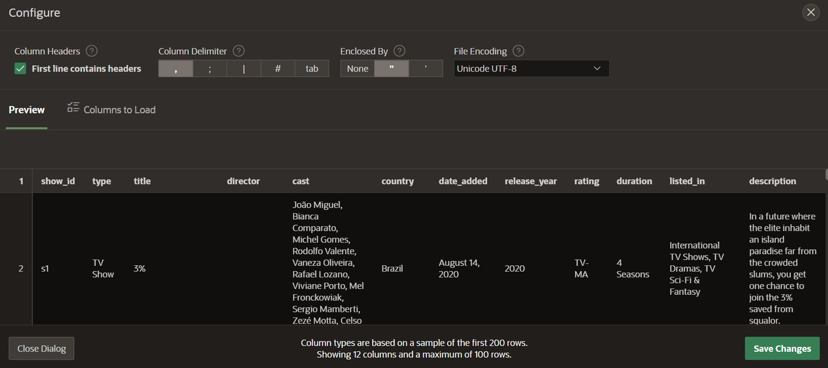Click Save Changes

[782, 349]
